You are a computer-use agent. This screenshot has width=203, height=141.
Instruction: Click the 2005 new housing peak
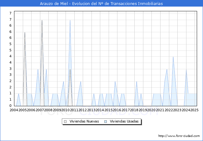point(25,32)
